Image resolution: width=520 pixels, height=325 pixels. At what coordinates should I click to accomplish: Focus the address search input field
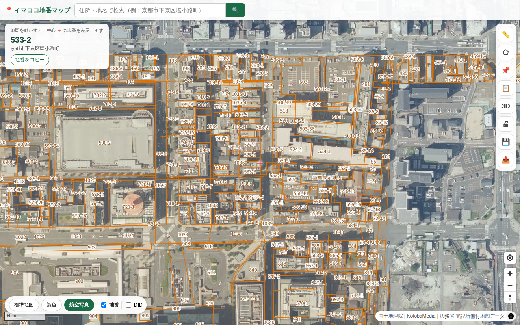[150, 10]
